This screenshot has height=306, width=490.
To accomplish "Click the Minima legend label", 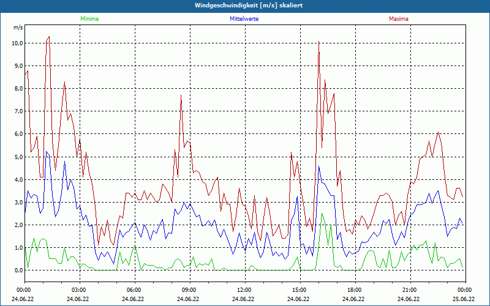I will pyautogui.click(x=89, y=19).
